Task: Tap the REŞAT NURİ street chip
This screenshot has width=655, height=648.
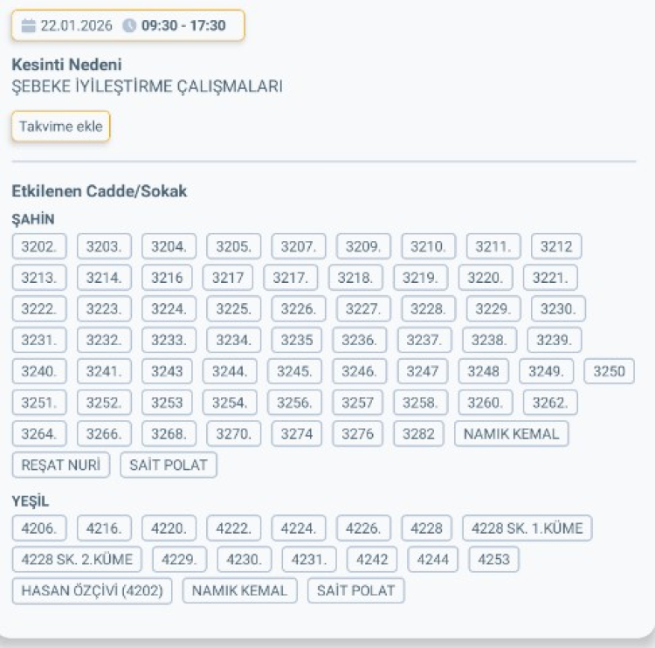Action: [x=61, y=465]
